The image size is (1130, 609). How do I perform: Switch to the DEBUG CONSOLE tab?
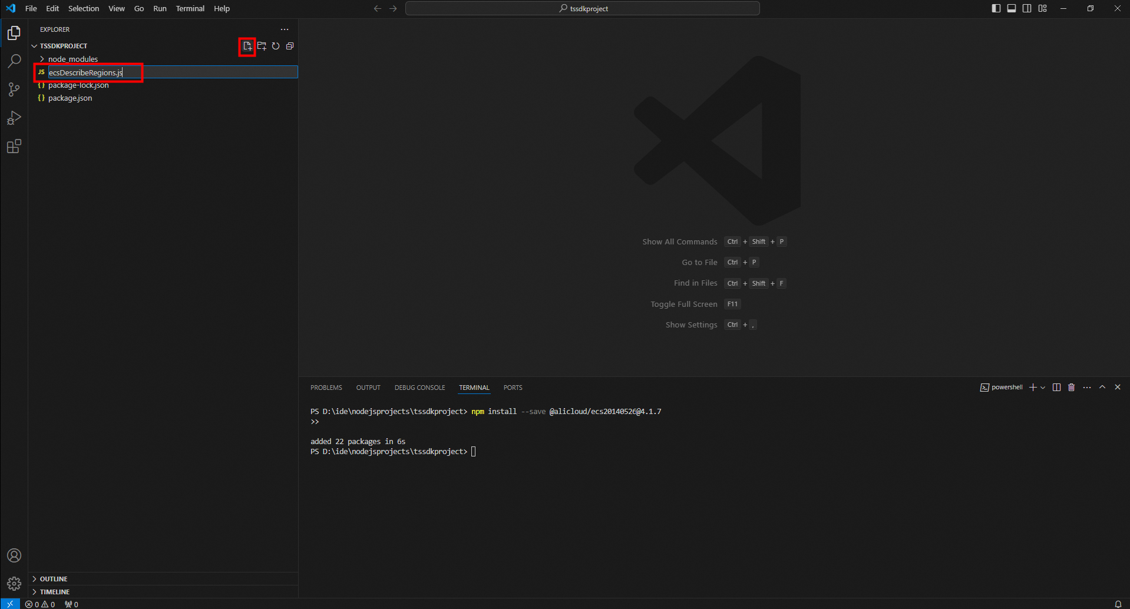pyautogui.click(x=419, y=388)
